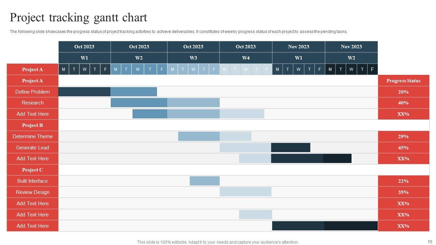
Task: Select the 35% progress status cell
Action: [403, 192]
